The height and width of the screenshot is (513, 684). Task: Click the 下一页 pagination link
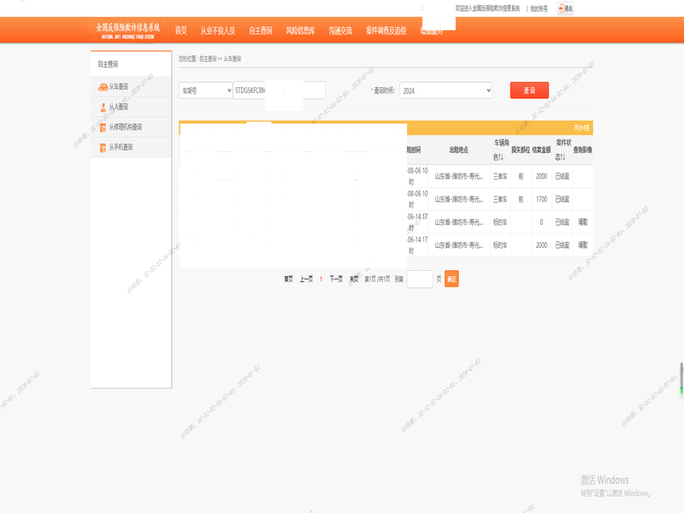[x=336, y=280]
